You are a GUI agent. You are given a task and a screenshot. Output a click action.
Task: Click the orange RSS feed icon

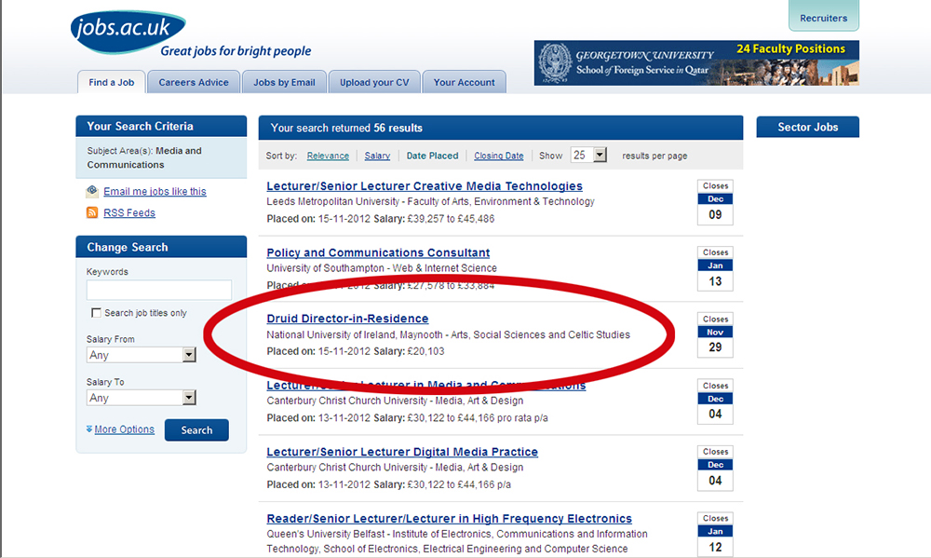(x=92, y=212)
